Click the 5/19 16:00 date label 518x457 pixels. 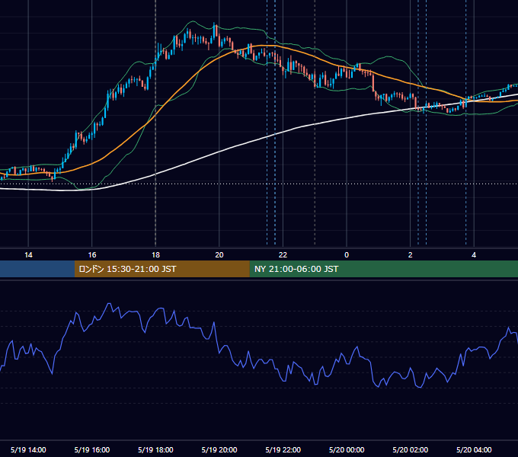point(92,449)
